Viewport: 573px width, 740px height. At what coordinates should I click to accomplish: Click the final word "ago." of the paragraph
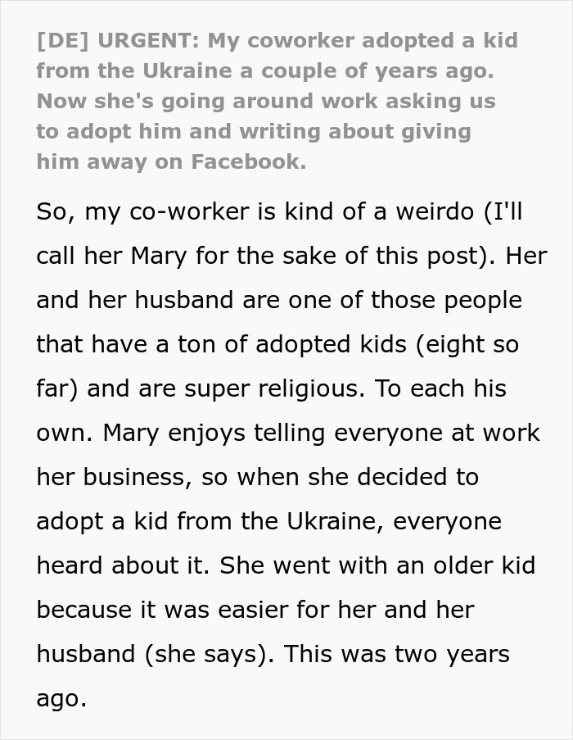tap(61, 698)
